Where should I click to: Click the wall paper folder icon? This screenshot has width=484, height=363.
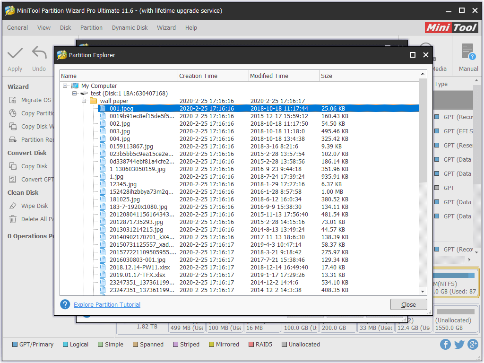click(93, 101)
